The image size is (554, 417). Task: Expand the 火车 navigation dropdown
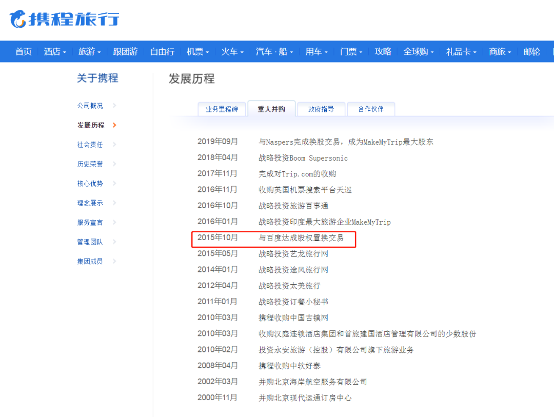[232, 52]
